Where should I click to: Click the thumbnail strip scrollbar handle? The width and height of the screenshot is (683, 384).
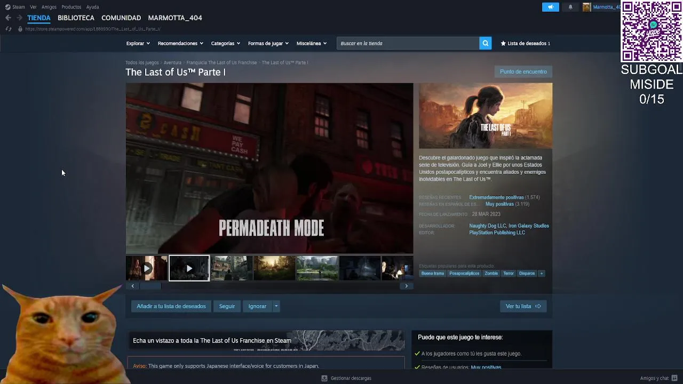point(150,286)
